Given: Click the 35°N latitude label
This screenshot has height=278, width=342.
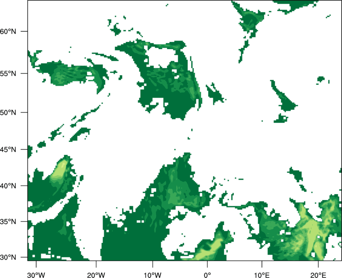Looking at the screenshot, I should [8, 222].
